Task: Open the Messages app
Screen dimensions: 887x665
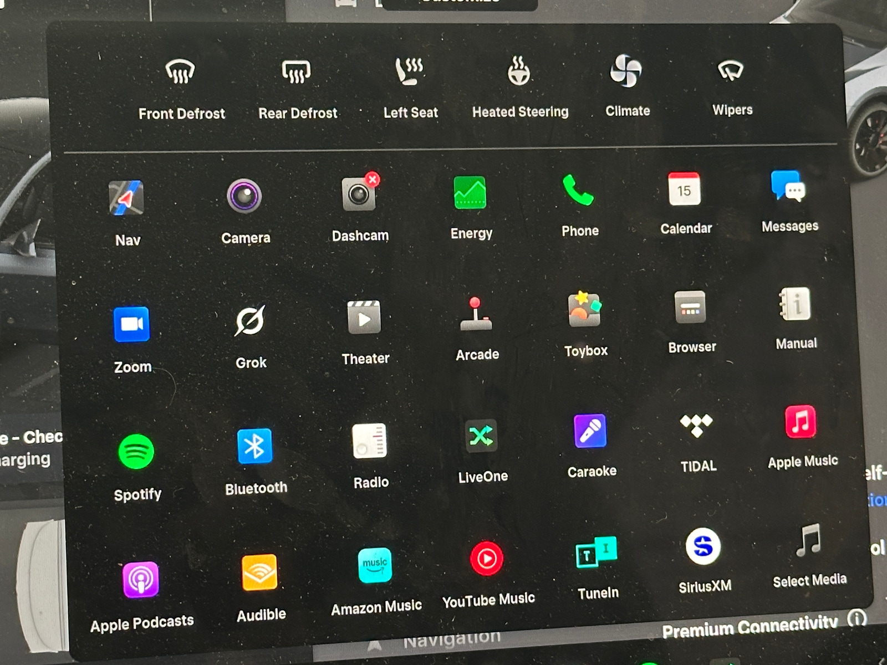Action: tap(788, 186)
